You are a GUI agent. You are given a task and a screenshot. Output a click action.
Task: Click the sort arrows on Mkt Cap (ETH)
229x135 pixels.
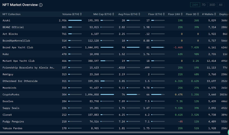click(113, 14)
